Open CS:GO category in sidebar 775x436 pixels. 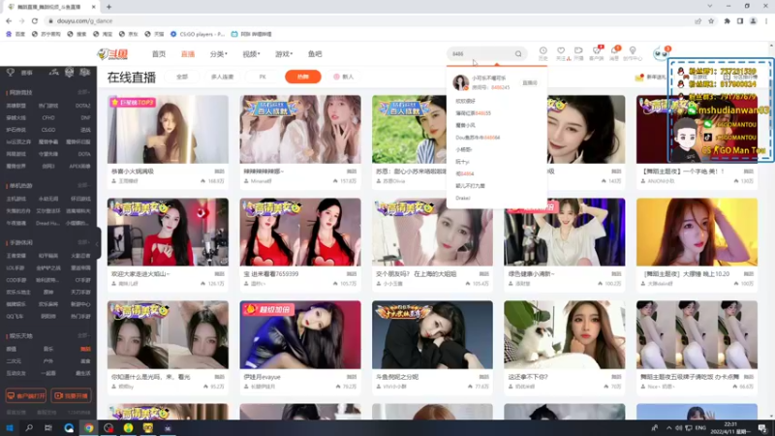48,130
